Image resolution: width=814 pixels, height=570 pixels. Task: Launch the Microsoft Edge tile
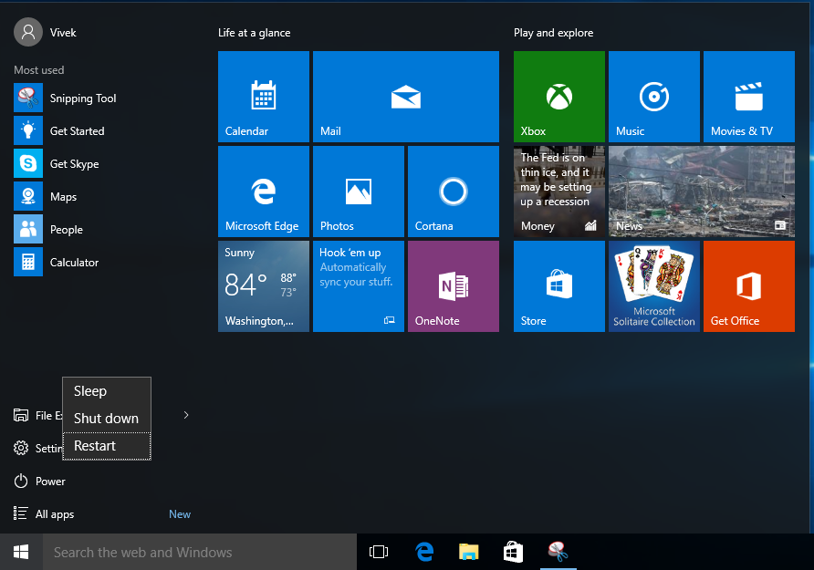point(263,191)
